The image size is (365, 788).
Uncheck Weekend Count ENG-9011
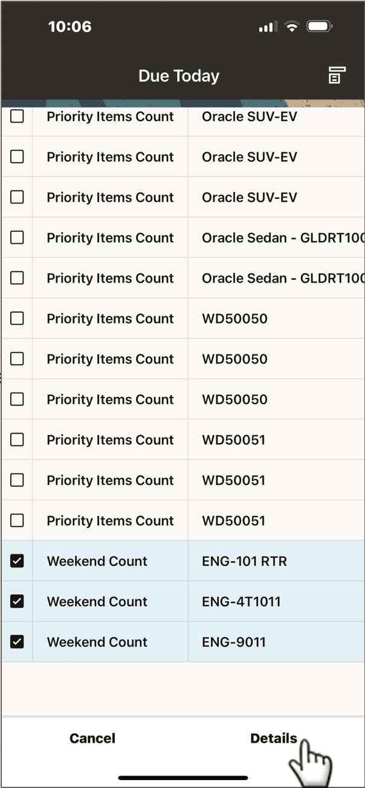coord(17,641)
